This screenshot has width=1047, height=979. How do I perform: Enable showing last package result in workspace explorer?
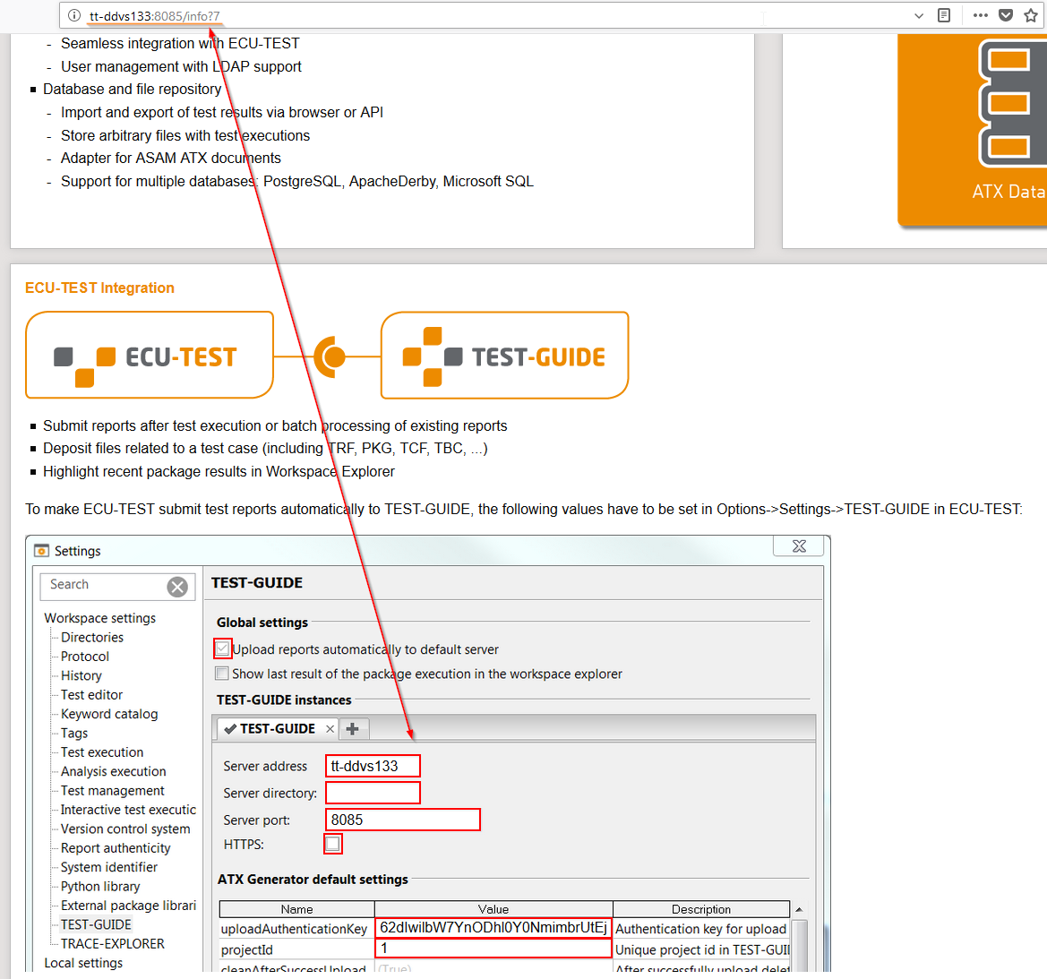[x=222, y=673]
